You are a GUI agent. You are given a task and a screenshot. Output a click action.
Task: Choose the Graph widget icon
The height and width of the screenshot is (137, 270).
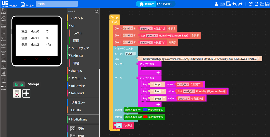click(x=3, y=80)
